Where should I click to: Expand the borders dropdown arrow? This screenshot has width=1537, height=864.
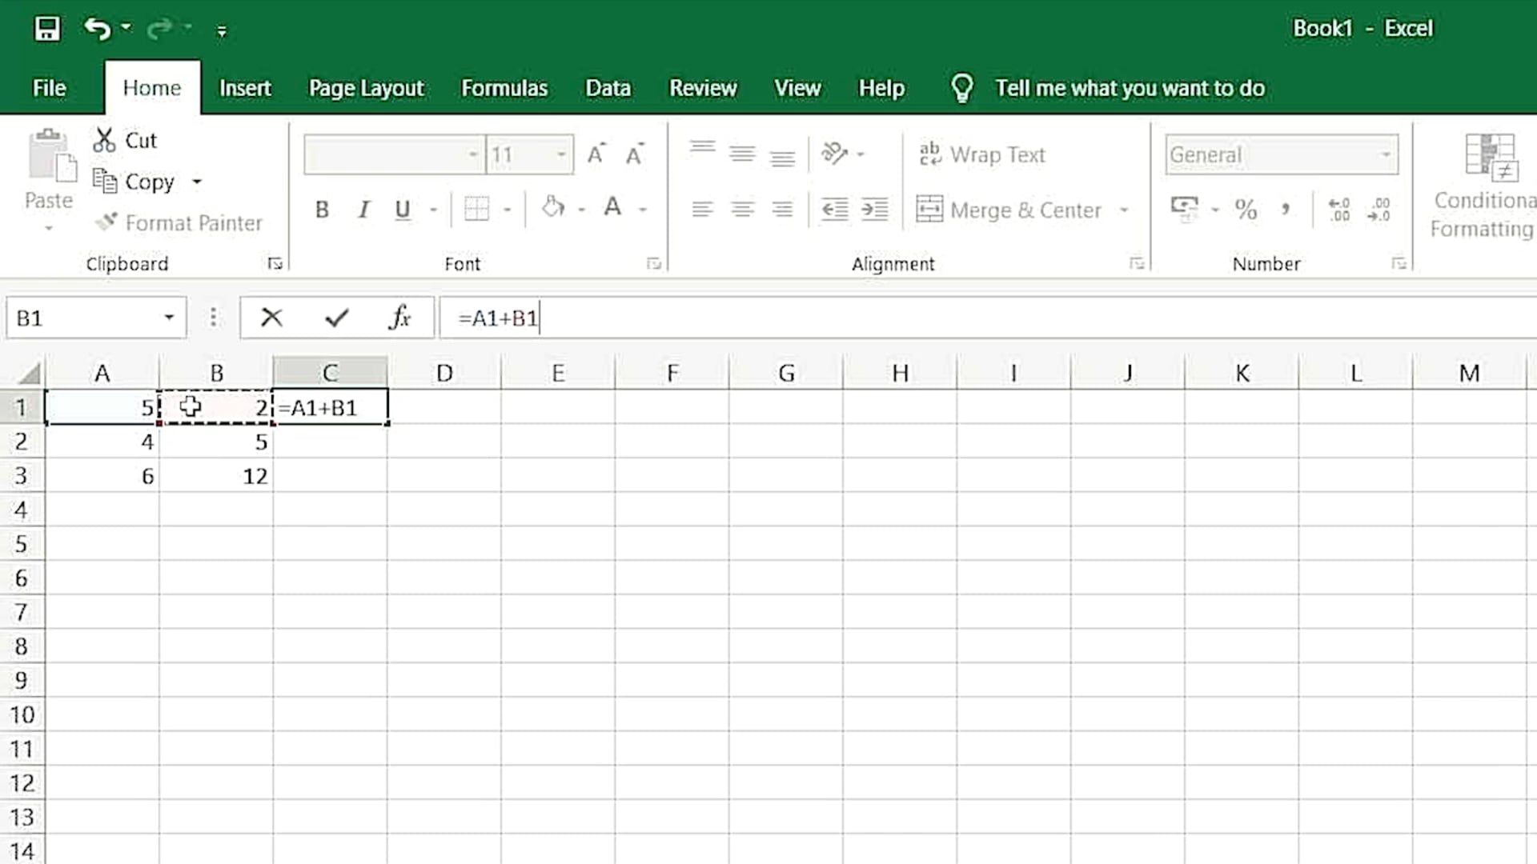pyautogui.click(x=508, y=209)
